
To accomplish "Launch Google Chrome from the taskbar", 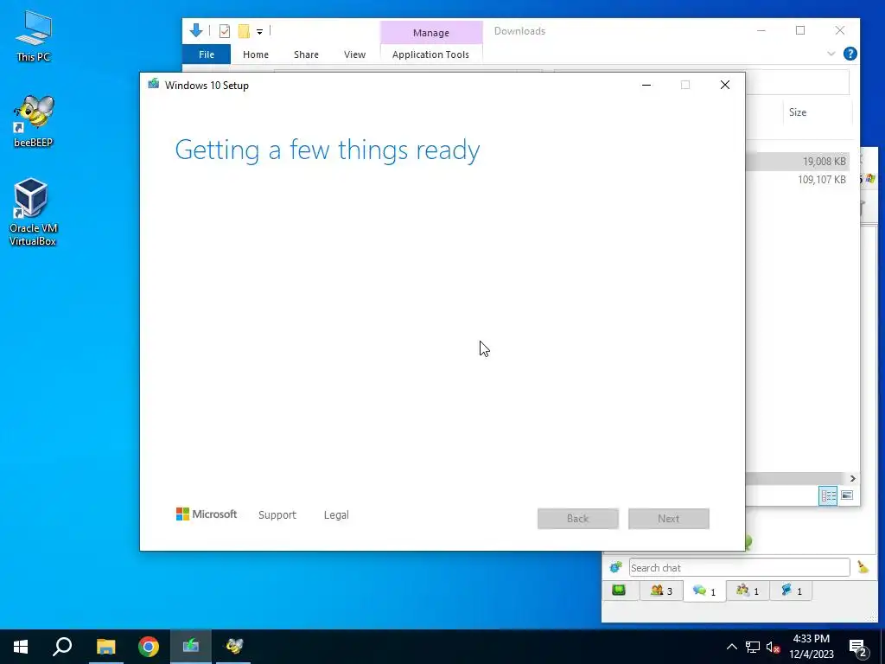I will pos(149,647).
